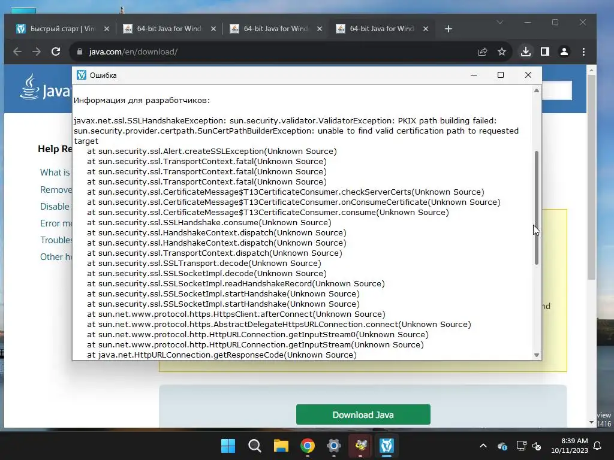This screenshot has width=614, height=460.
Task: View site info via address bar padlock
Action: tap(80, 52)
